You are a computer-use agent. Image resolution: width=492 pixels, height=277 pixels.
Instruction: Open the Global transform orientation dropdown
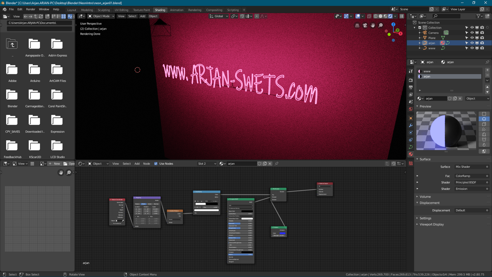(x=219, y=16)
